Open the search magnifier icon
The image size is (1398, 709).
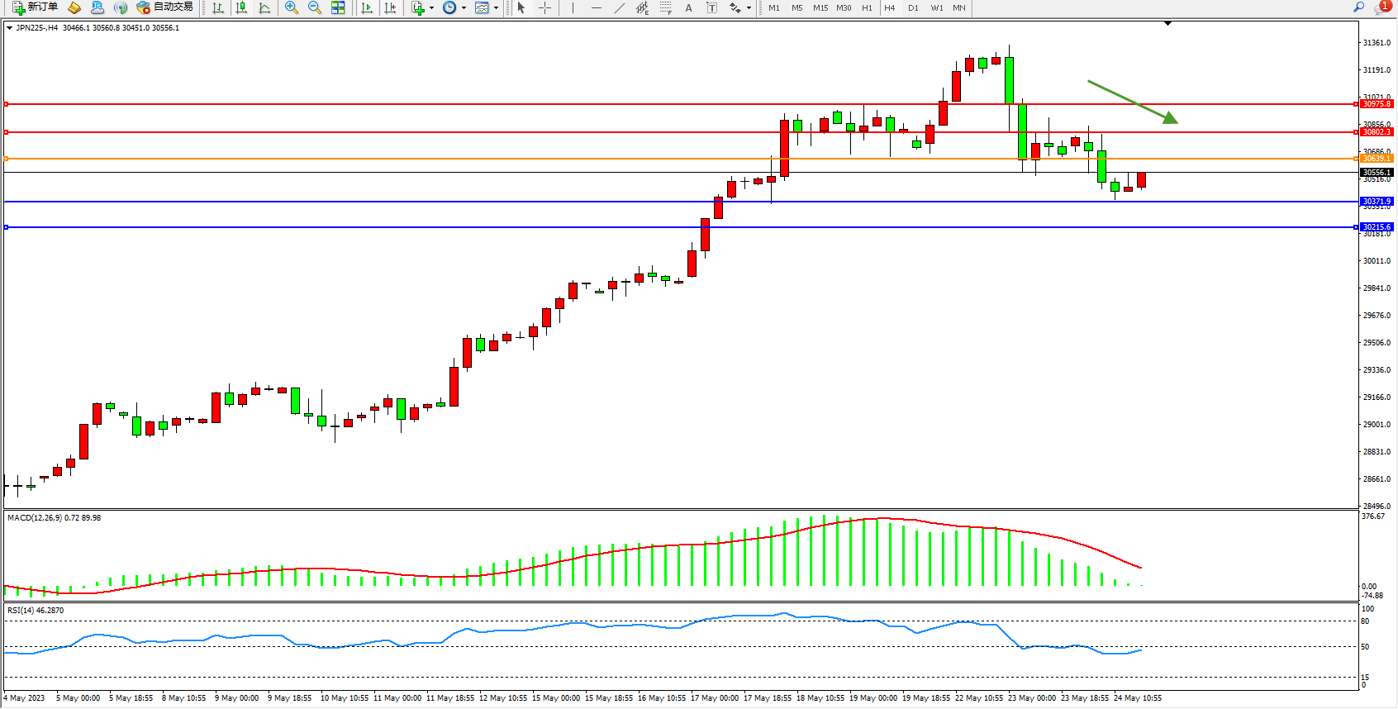point(1358,7)
